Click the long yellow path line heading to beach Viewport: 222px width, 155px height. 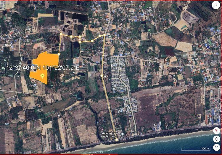tap(108, 103)
